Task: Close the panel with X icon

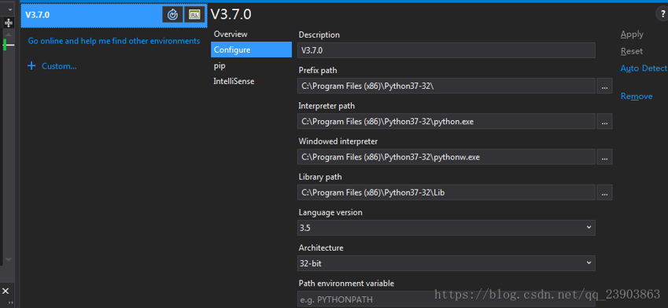Action: pyautogui.click(x=6, y=291)
